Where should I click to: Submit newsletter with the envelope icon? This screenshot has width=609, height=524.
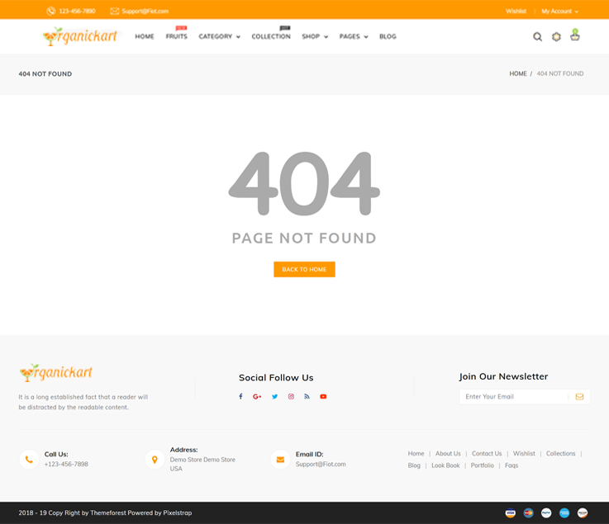tap(579, 397)
